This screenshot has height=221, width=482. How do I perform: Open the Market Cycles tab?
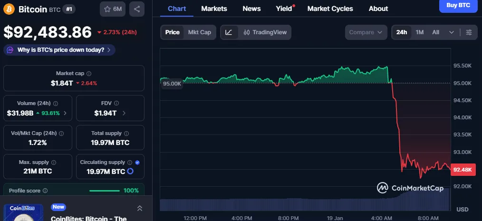[x=330, y=9]
